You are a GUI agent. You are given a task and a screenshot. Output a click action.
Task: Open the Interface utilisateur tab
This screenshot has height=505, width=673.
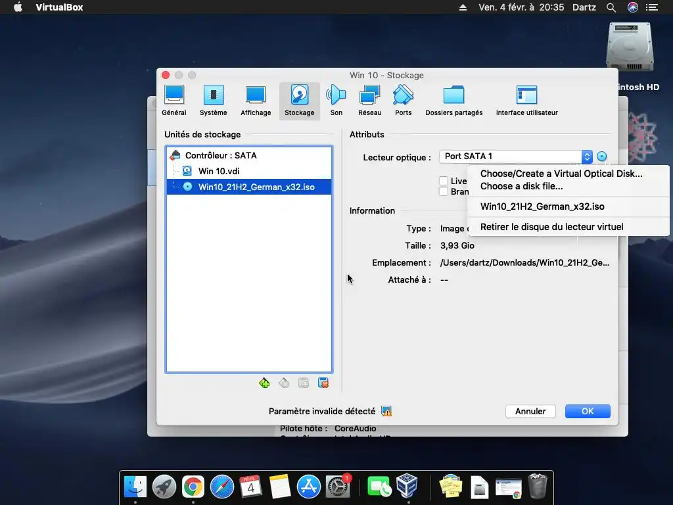(526, 101)
